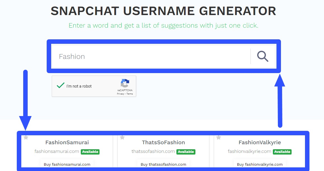
Task: Favorite ThatsSoFashion with star icon
Action: 122,137
